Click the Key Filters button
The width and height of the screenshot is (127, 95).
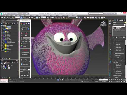(x=104, y=82)
